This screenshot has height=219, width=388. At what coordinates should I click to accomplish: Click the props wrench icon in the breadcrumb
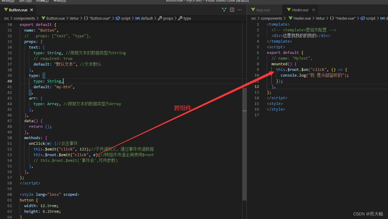[x=160, y=18]
